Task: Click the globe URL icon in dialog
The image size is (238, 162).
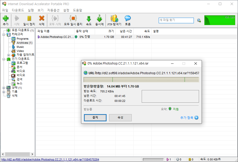Action: tap(85, 73)
